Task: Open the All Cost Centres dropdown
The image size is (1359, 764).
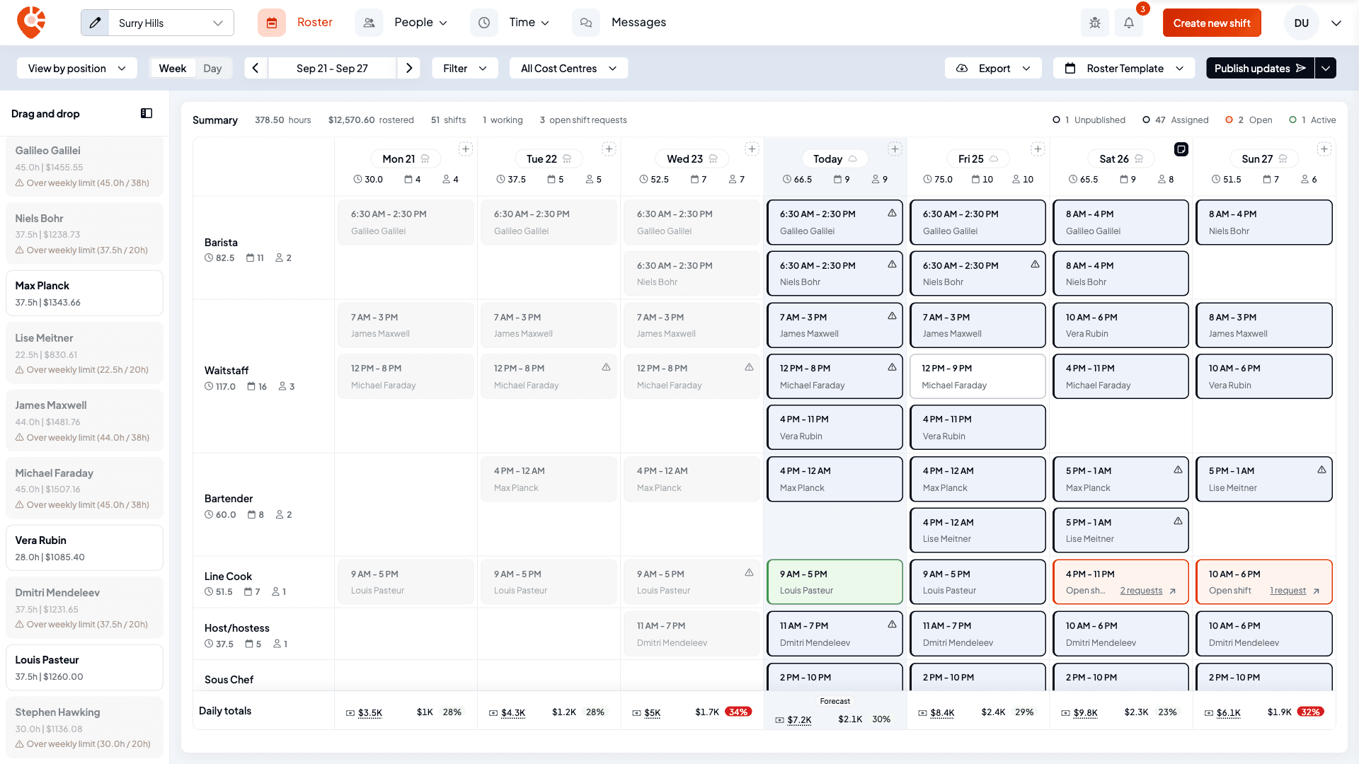Action: point(568,68)
